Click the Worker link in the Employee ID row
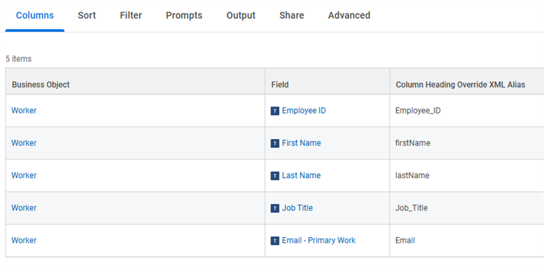Screen dimensions: 544x265 tap(24, 111)
